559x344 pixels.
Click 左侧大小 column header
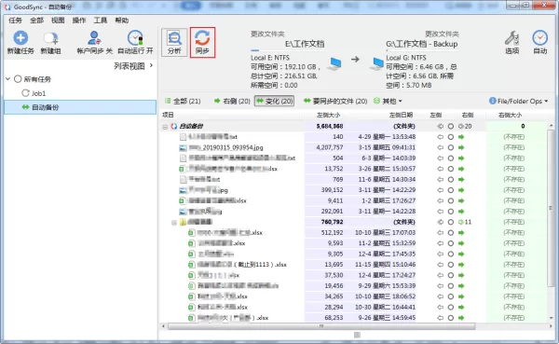(328, 115)
